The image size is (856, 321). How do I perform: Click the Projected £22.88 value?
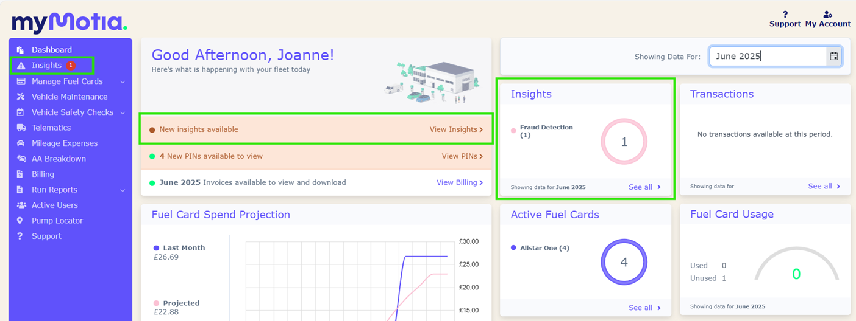coord(166,312)
